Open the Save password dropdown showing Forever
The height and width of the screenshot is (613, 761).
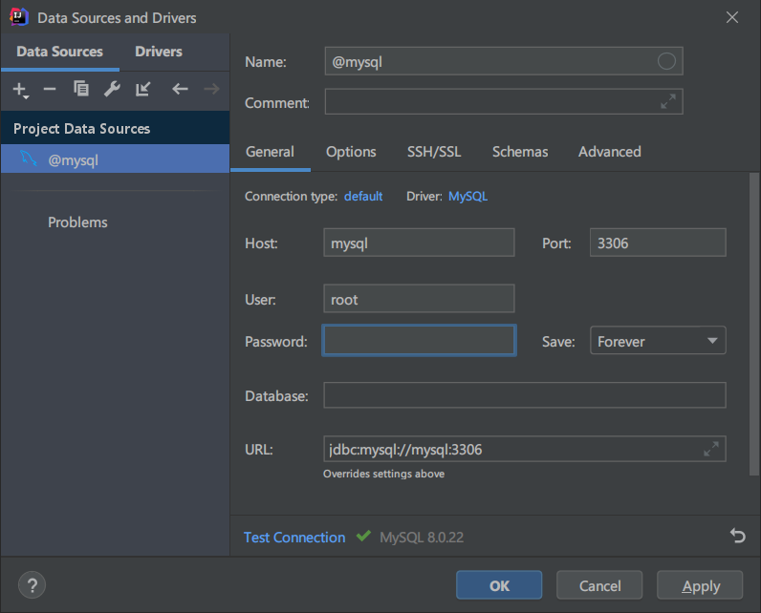[658, 341]
